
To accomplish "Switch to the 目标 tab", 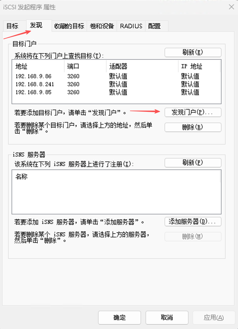I will click(12, 26).
